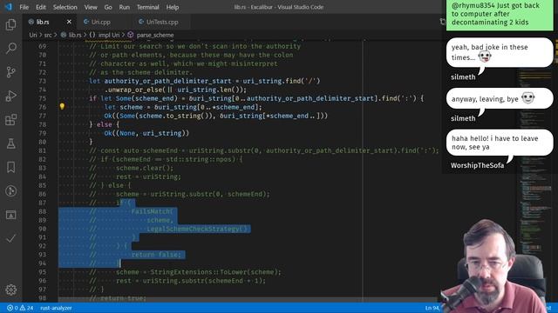Image resolution: width=558 pixels, height=313 pixels.
Task: Click 'LegalSchemeCheckStrategy()' on line 90
Action: (x=197, y=229)
